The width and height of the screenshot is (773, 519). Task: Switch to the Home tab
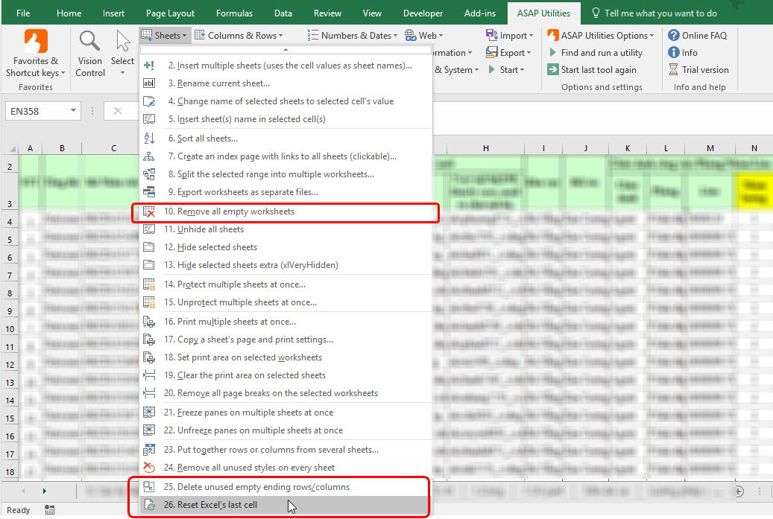pos(69,13)
